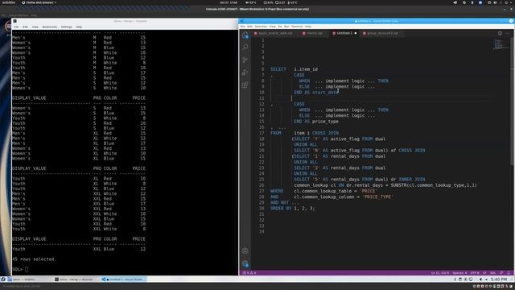Open the Manage gear in VS Code activity bar
Screen dimensions: 515x290
(x=245, y=263)
